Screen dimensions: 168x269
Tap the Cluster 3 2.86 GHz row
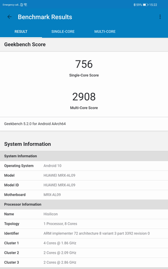[84, 262]
